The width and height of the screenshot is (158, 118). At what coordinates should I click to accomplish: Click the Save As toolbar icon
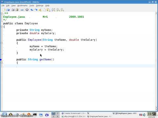[17, 10]
